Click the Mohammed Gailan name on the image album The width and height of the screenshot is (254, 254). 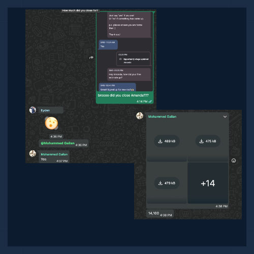162,116
